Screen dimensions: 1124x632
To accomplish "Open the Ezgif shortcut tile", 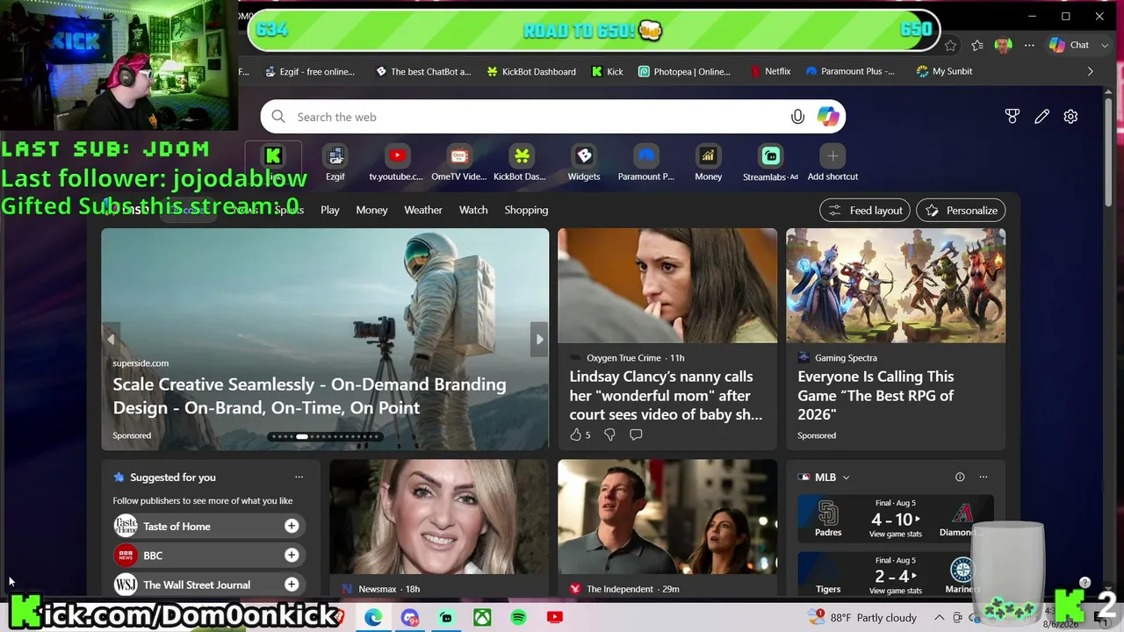I will pyautogui.click(x=335, y=163).
